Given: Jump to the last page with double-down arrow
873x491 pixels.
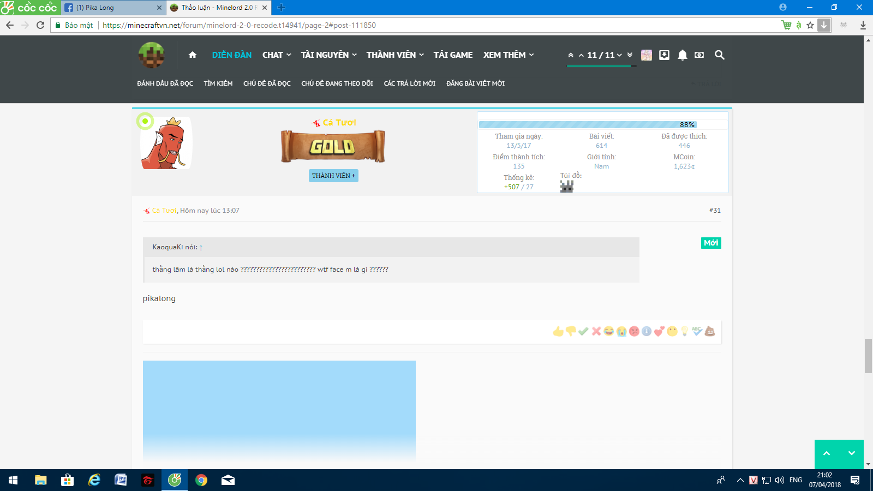Looking at the screenshot, I should (630, 55).
